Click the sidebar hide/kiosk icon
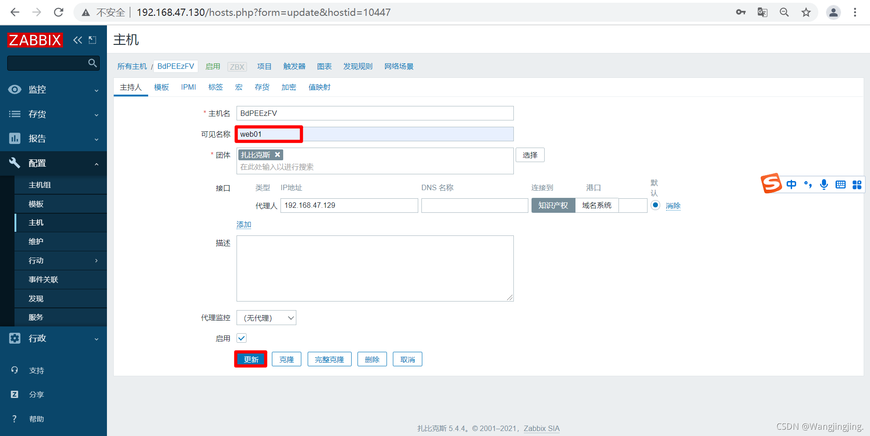870x436 pixels. [x=92, y=40]
